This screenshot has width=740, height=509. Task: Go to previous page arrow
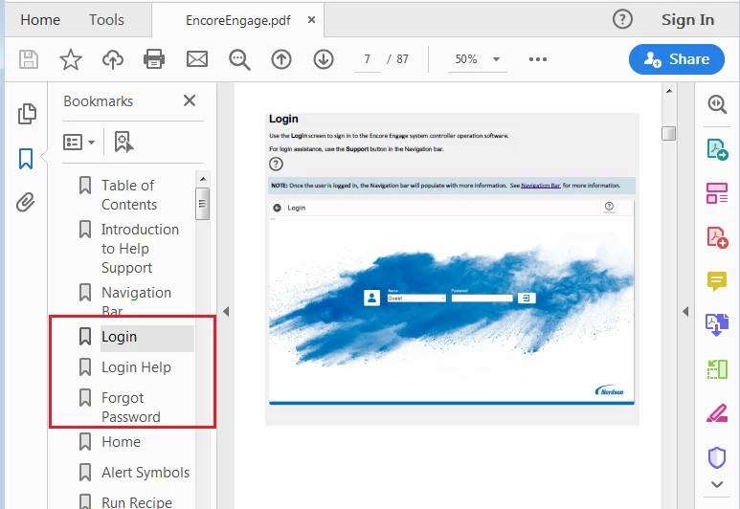click(281, 59)
